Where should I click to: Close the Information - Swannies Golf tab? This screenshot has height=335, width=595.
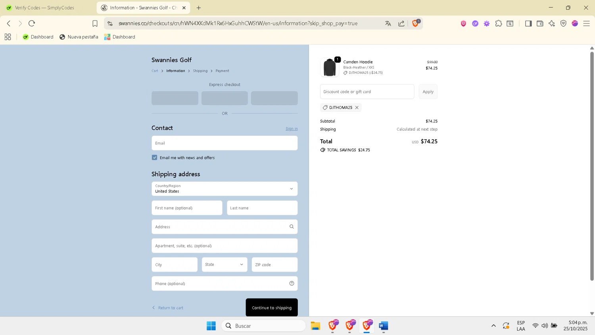point(184,8)
